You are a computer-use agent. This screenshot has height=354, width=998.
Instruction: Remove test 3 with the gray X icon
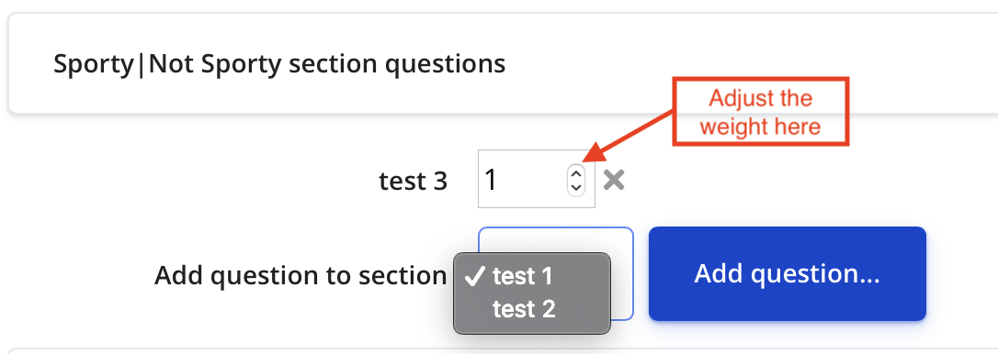pos(614,181)
